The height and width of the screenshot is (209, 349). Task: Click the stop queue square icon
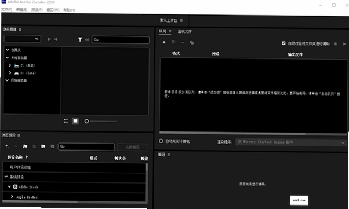(335, 44)
